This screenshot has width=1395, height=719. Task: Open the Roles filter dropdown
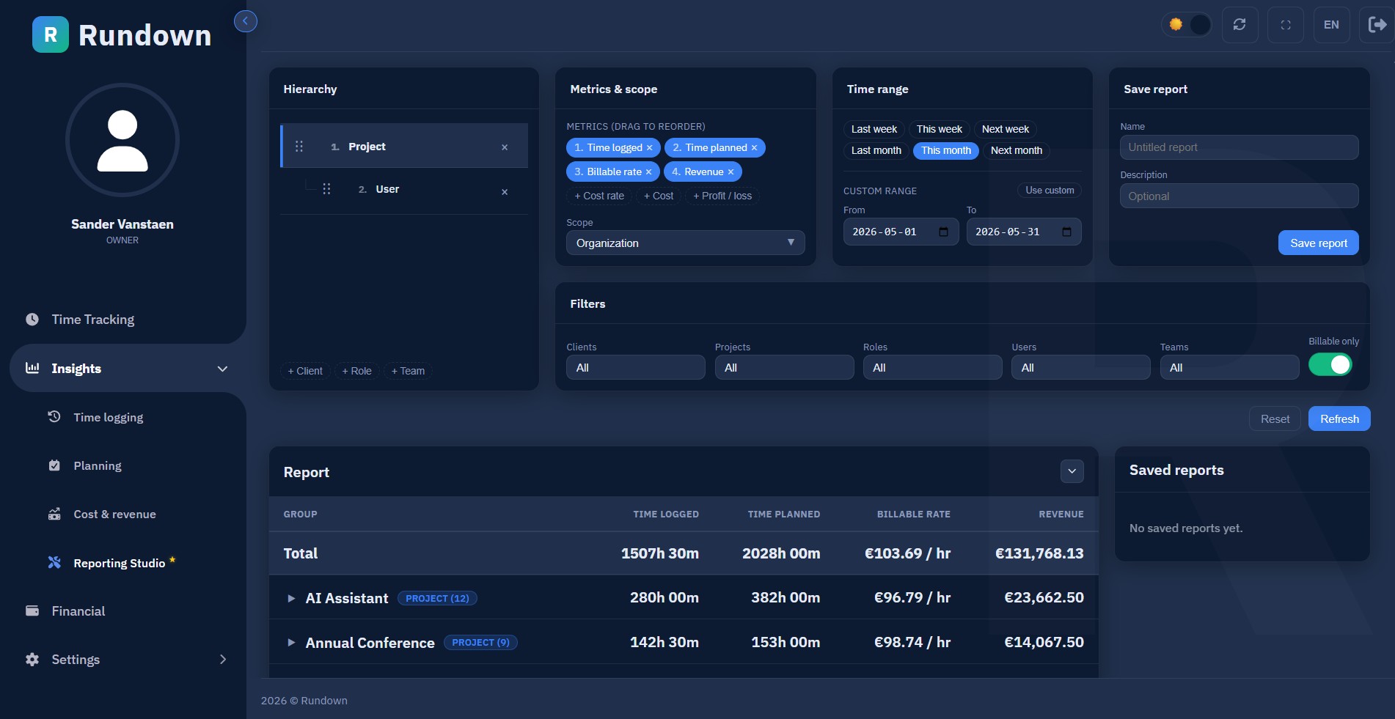coord(932,367)
